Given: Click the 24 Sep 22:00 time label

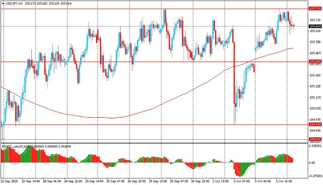Looking at the screenshot, I should [73, 181].
